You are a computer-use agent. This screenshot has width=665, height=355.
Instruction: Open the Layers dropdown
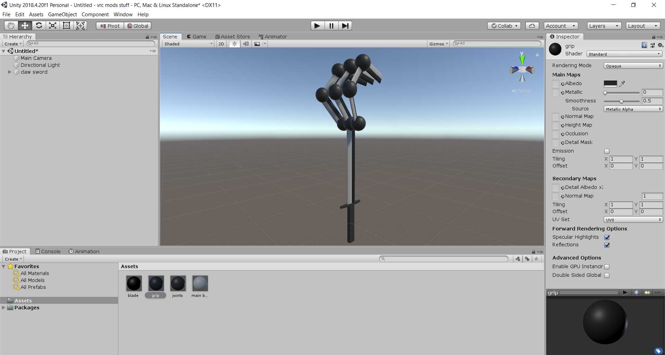click(x=604, y=26)
